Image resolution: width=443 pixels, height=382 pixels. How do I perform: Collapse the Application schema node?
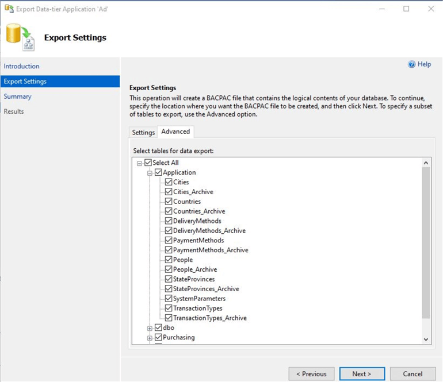(x=150, y=173)
